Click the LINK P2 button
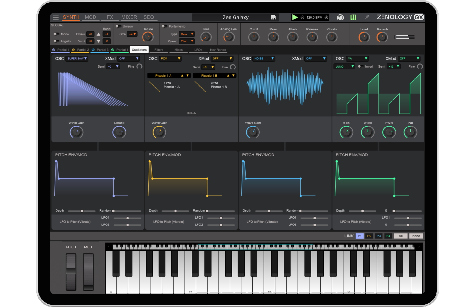The width and height of the screenshot is (471, 308). (x=369, y=236)
